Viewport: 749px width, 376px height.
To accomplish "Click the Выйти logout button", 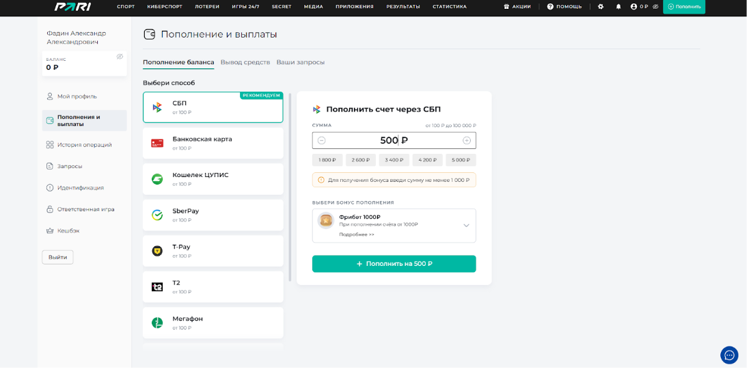I will pyautogui.click(x=57, y=257).
